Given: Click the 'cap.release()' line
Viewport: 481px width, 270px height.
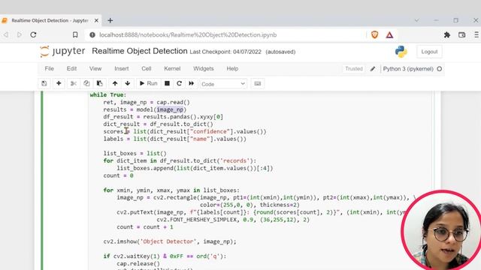Looking at the screenshot, I should [x=138, y=263].
